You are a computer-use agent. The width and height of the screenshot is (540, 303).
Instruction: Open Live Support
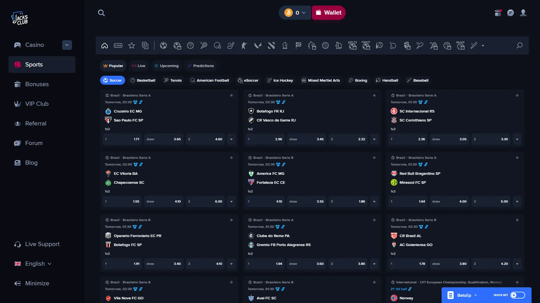42,244
